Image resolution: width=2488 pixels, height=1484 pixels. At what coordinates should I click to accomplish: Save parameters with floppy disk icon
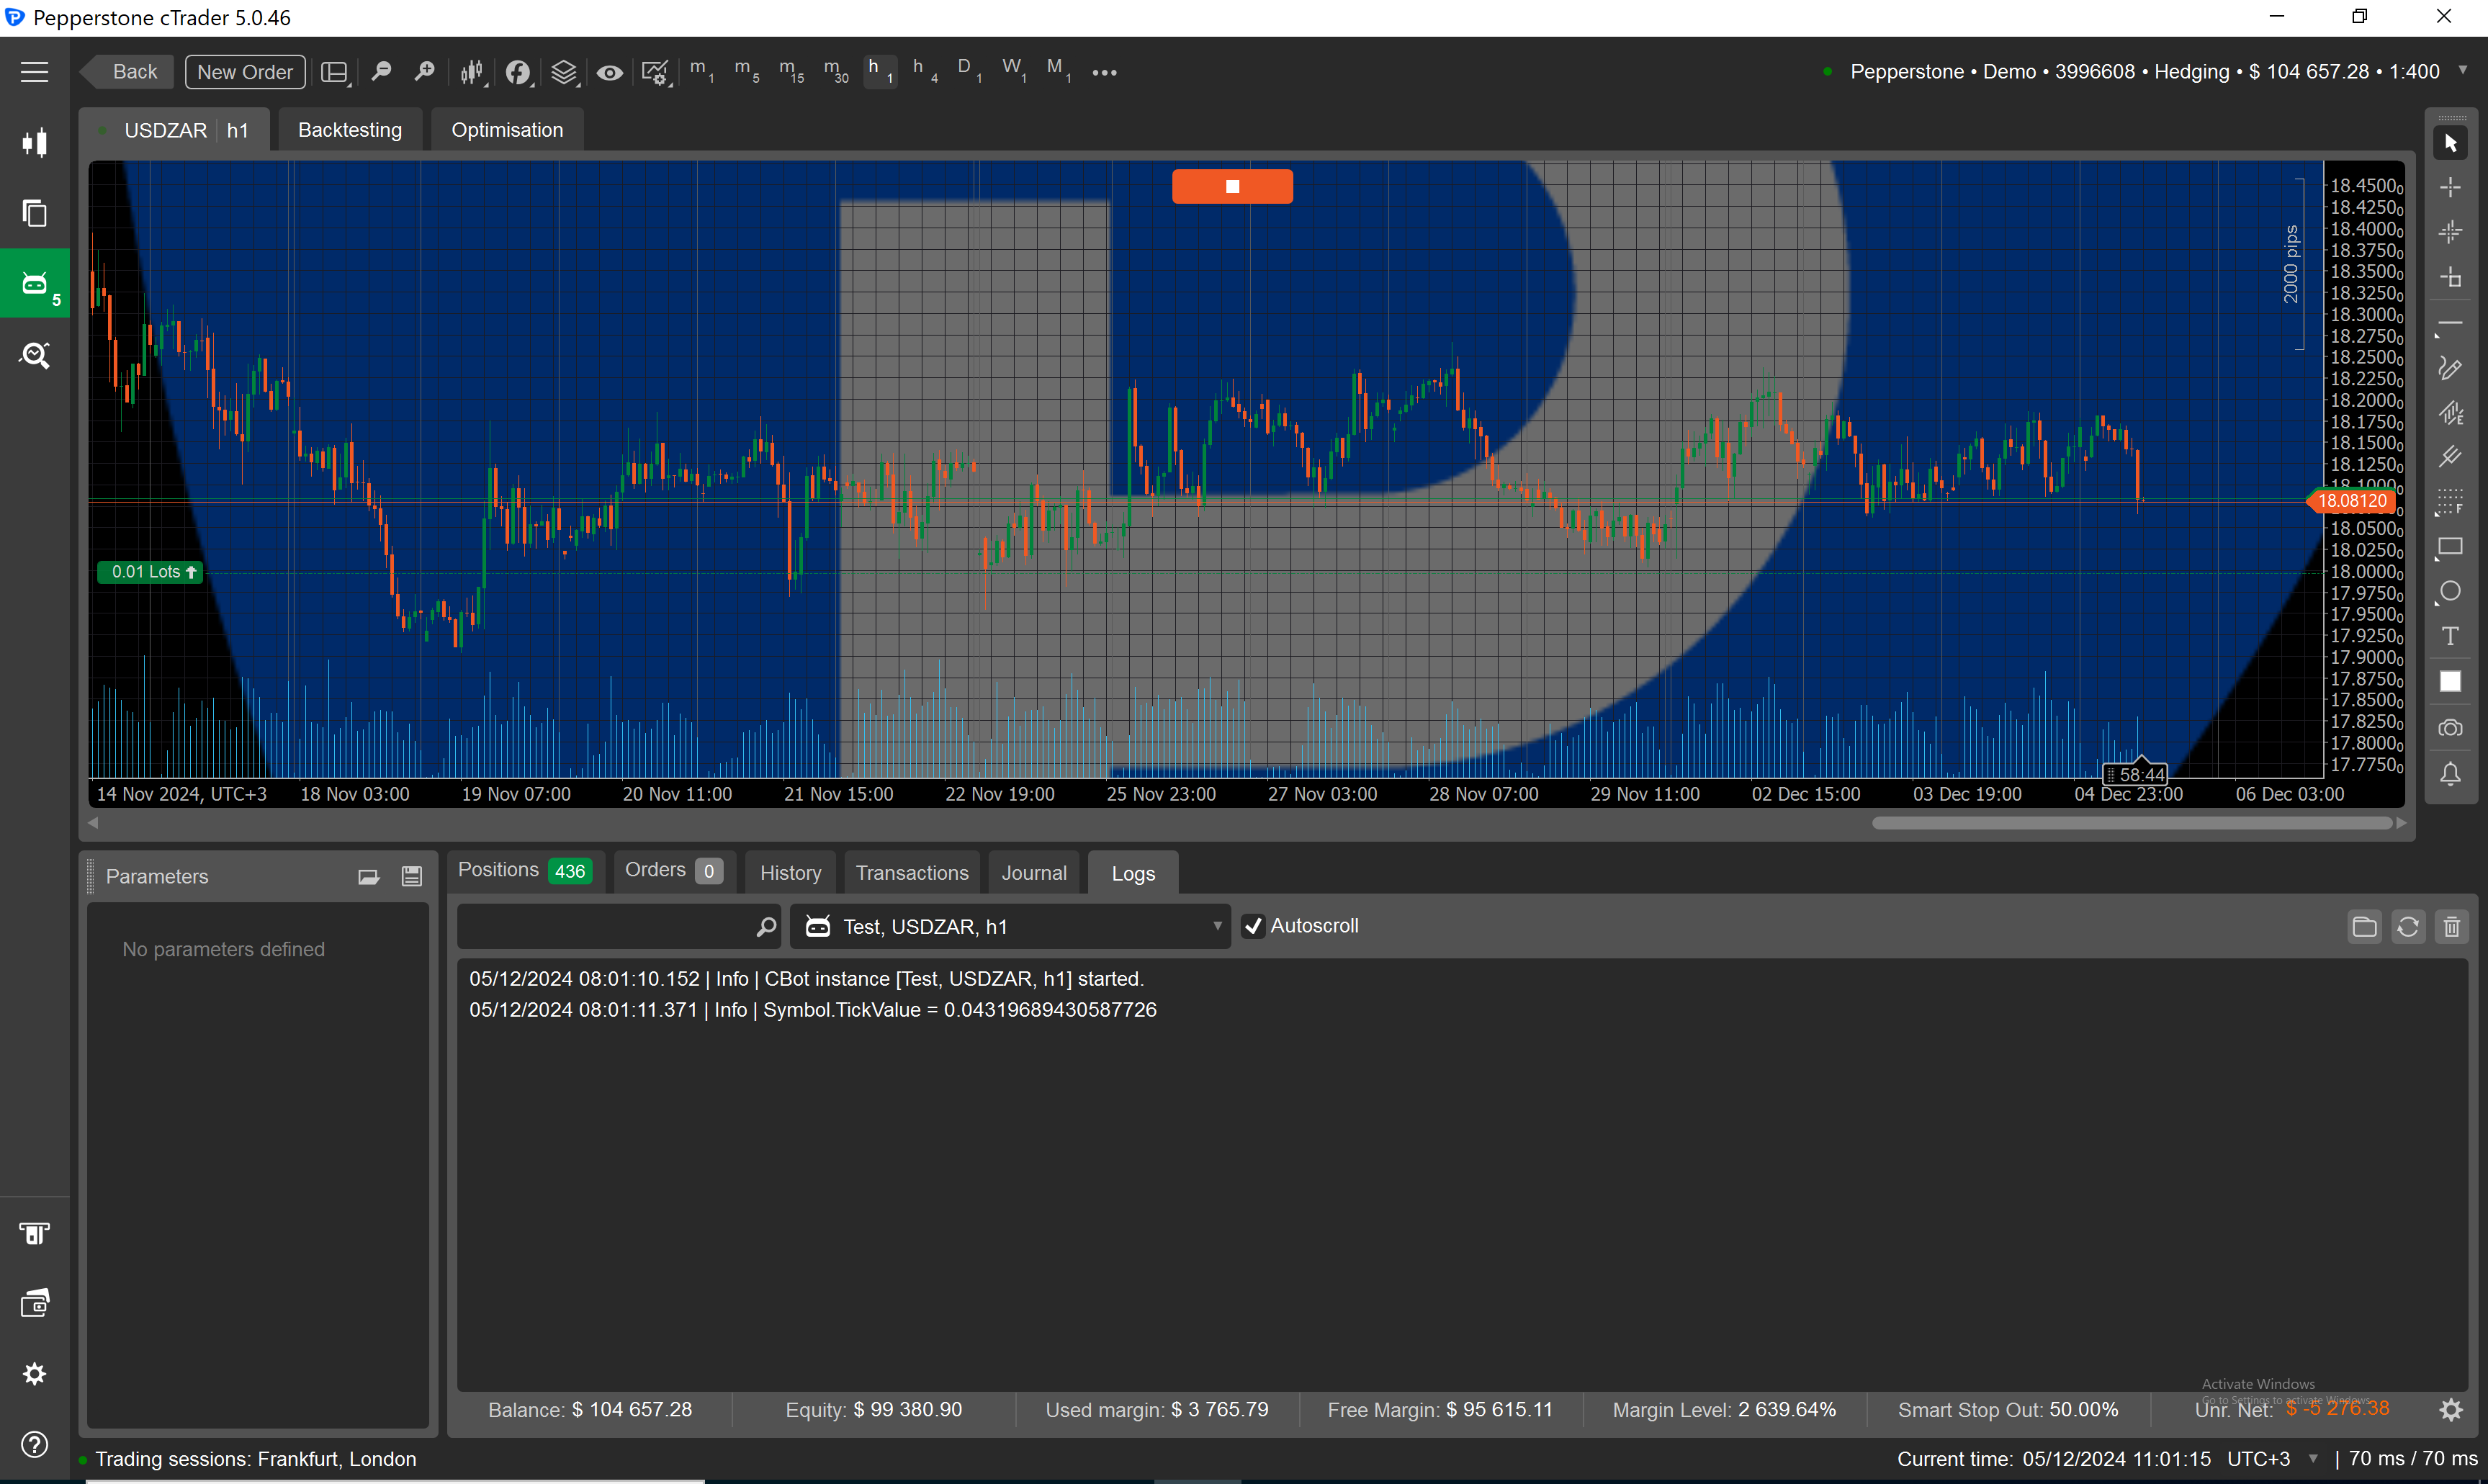[411, 877]
